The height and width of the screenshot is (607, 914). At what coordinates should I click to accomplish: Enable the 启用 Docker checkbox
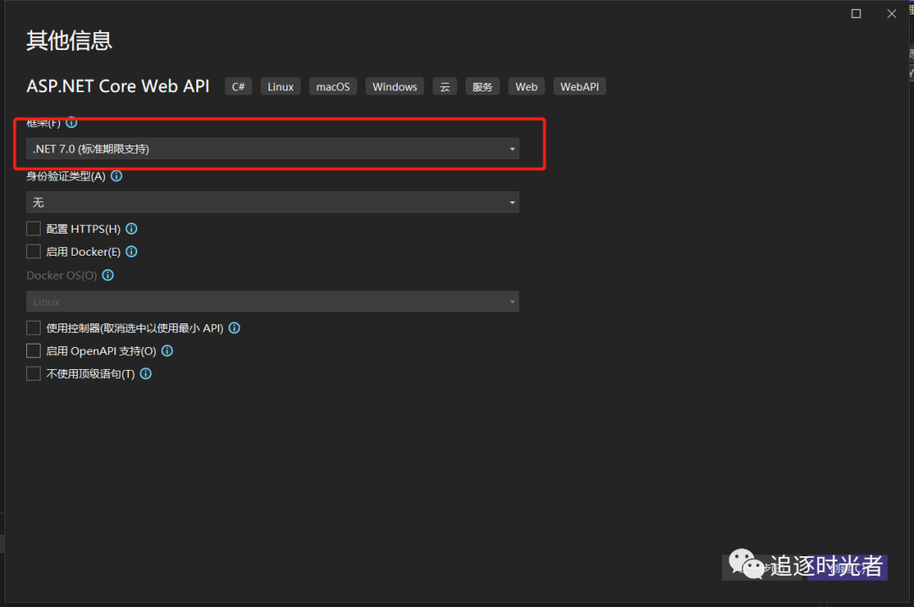[x=33, y=251]
